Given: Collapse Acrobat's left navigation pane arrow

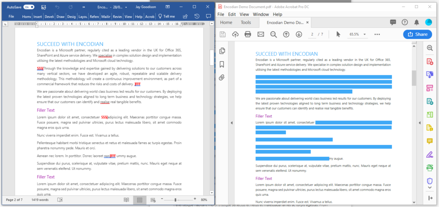Looking at the screenshot, I should coord(232,123).
